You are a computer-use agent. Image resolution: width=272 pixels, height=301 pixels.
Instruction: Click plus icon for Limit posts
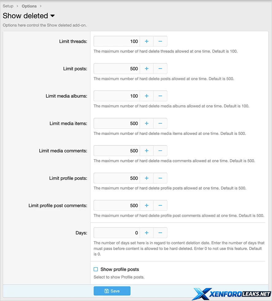tap(146, 69)
